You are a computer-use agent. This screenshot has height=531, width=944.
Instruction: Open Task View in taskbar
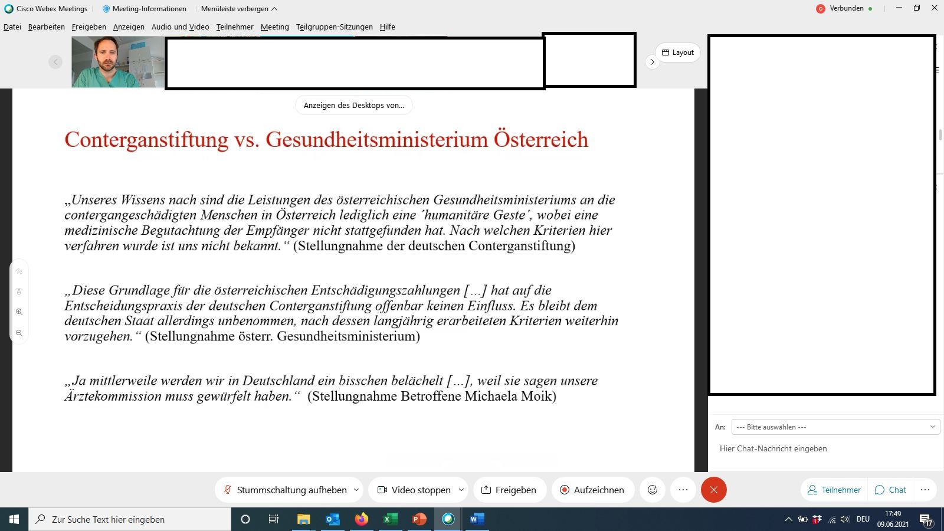click(274, 519)
